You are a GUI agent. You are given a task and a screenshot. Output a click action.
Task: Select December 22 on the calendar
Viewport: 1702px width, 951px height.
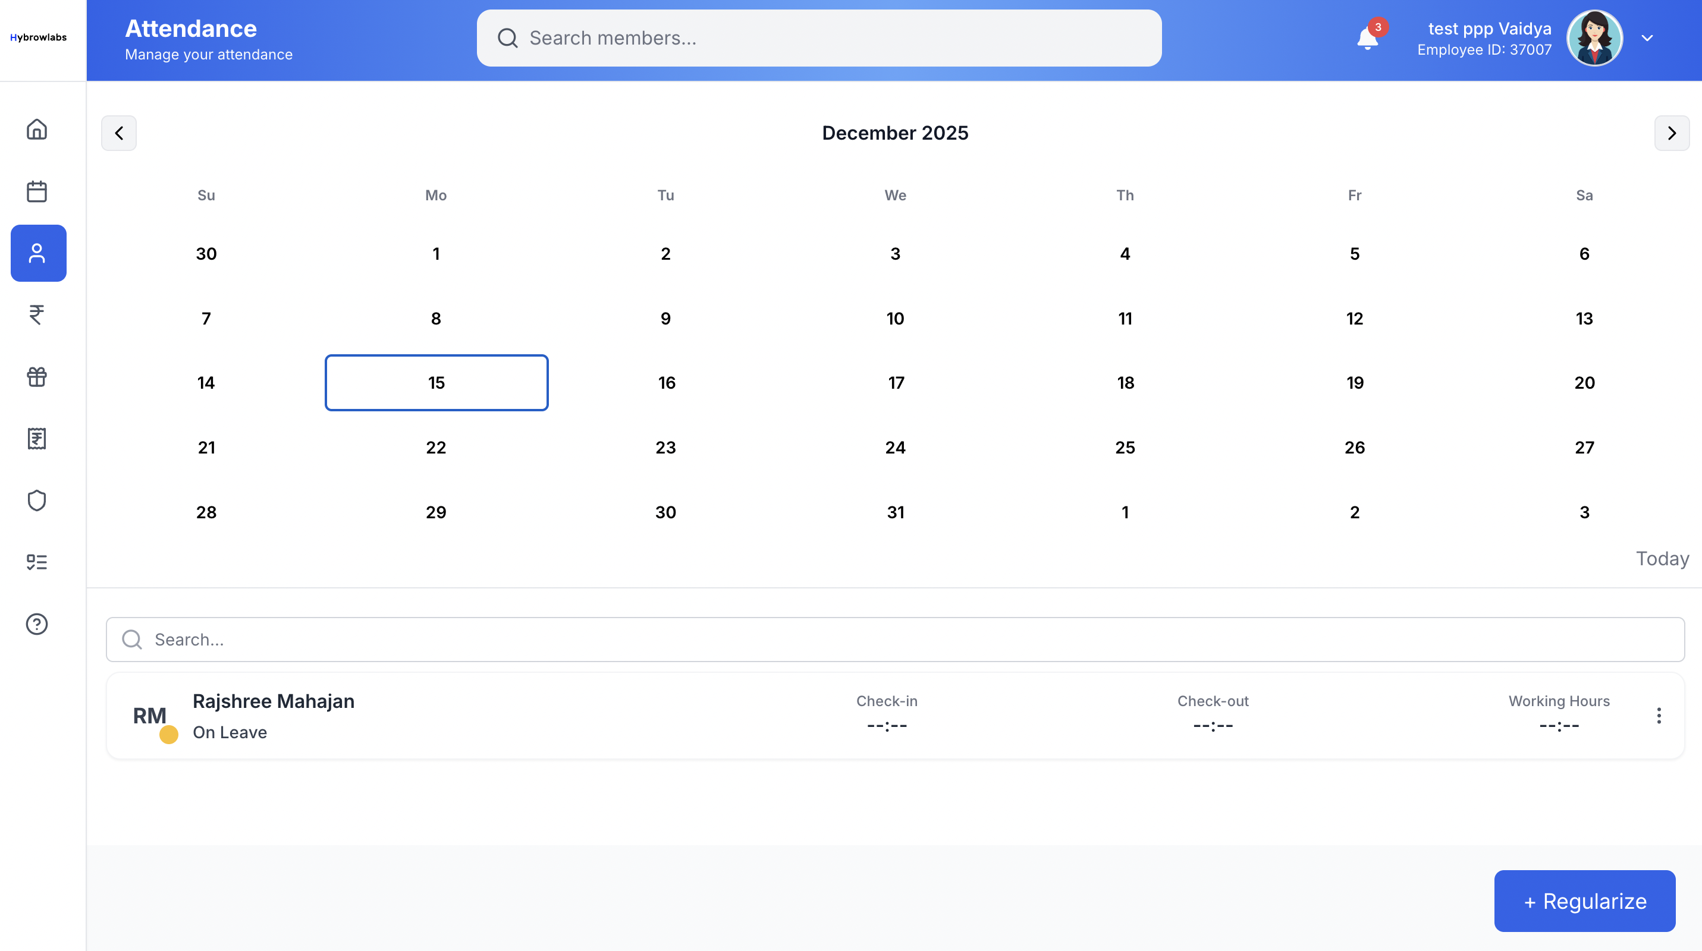436,448
